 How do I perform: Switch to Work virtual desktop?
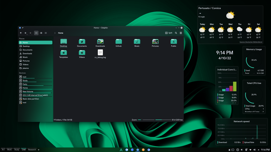pyautogui.click(x=10, y=150)
